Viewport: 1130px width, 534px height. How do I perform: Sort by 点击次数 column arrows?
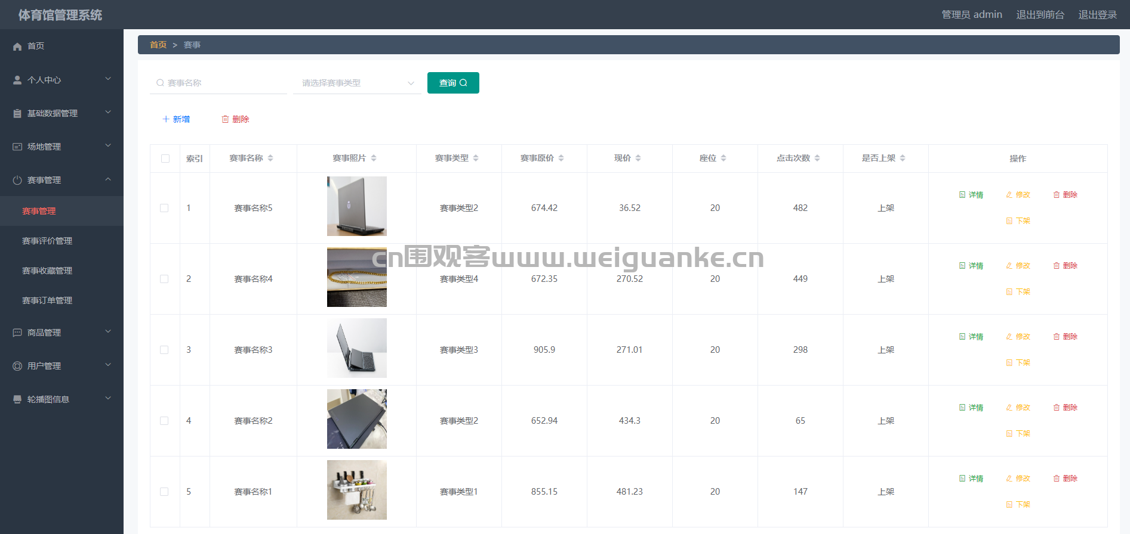pos(817,158)
